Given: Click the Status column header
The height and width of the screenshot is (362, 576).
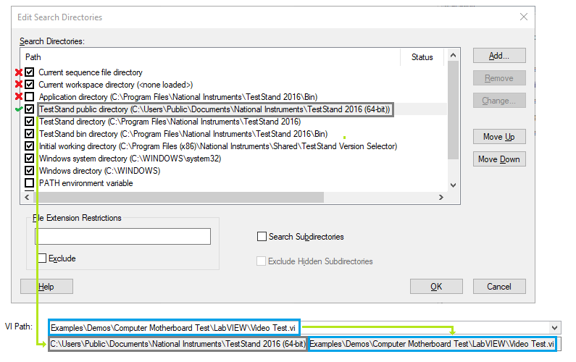Looking at the screenshot, I should [x=422, y=56].
